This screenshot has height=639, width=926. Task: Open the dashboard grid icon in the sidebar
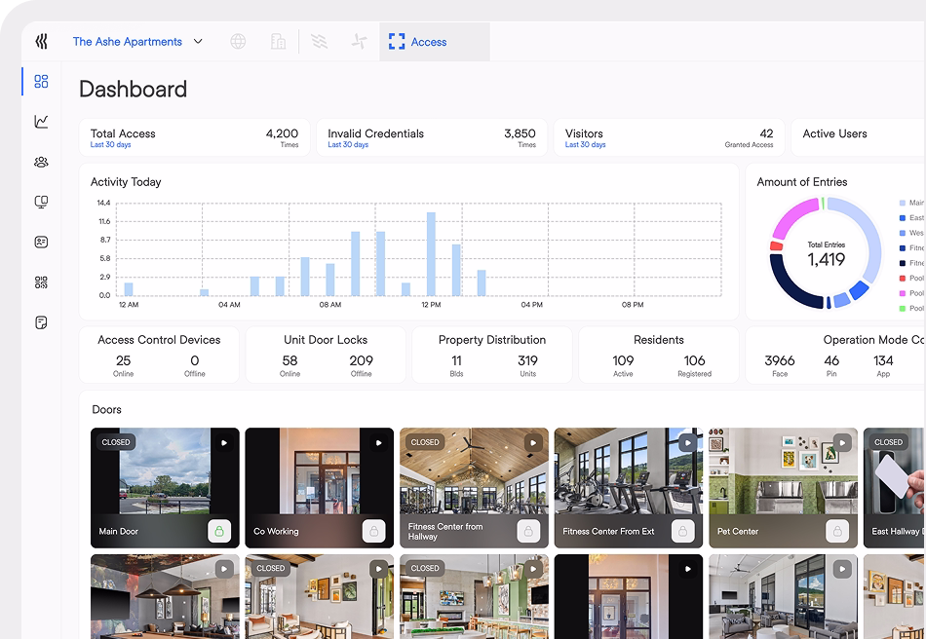[41, 82]
